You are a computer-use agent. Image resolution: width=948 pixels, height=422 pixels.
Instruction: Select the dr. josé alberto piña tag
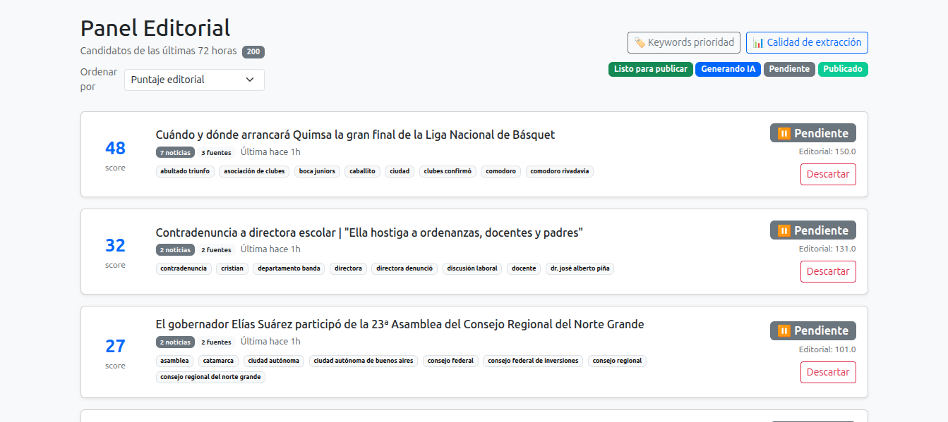pos(580,268)
